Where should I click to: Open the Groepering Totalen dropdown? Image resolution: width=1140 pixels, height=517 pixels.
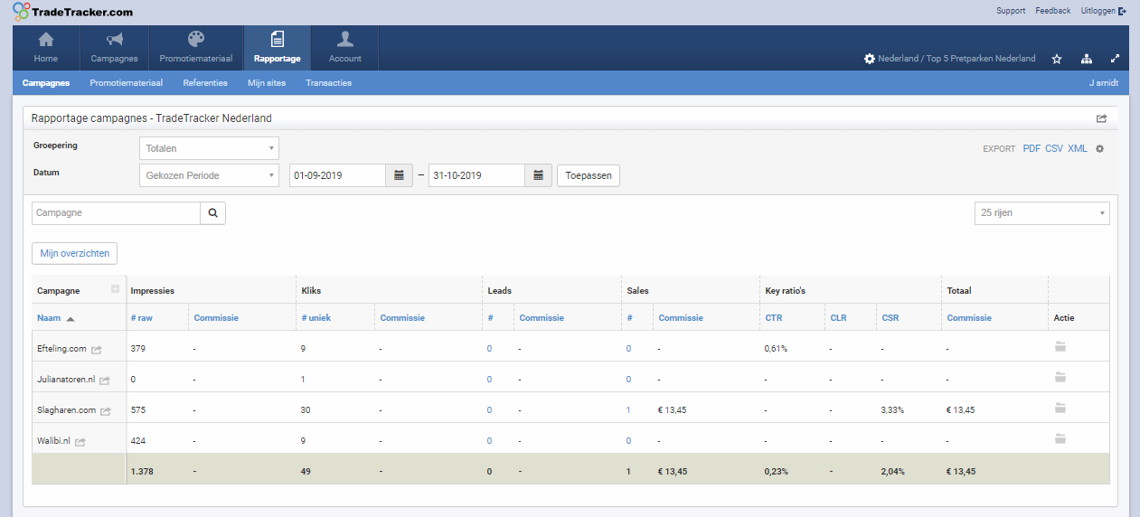pyautogui.click(x=209, y=148)
